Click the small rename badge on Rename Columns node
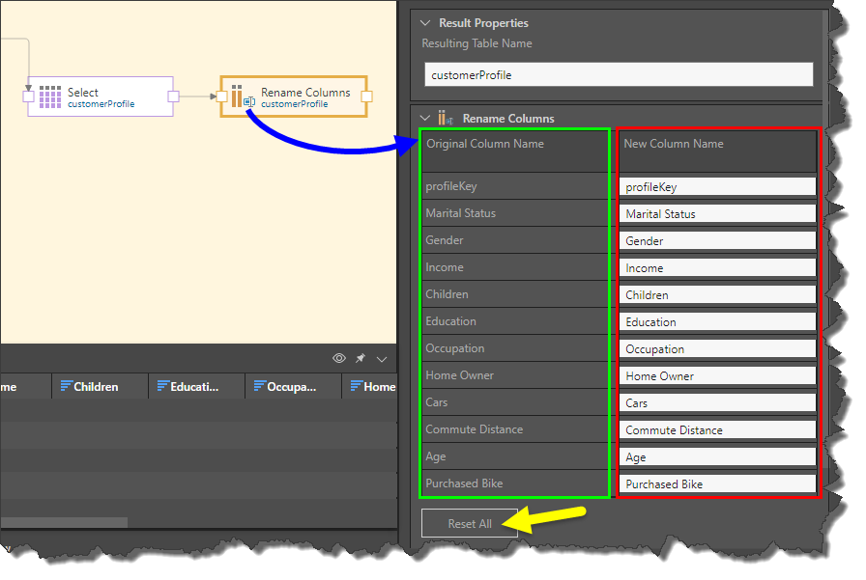 click(249, 101)
